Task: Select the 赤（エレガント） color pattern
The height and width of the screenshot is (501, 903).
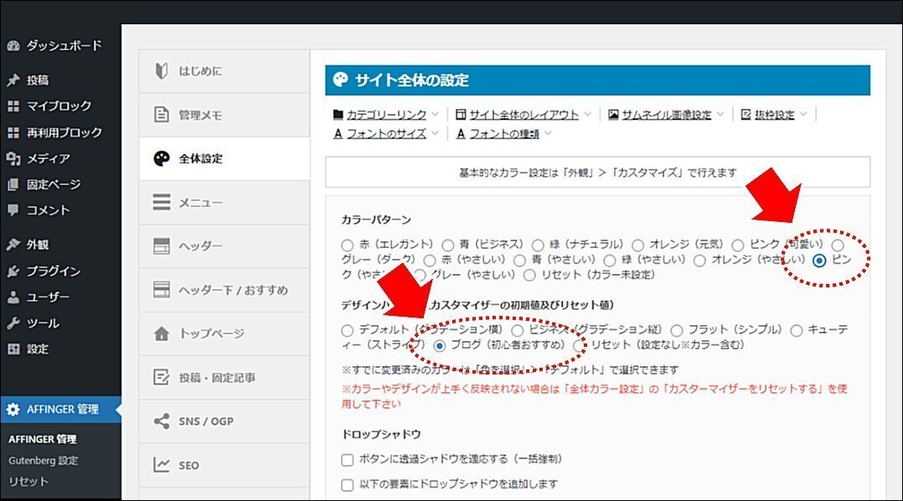Action: click(347, 245)
